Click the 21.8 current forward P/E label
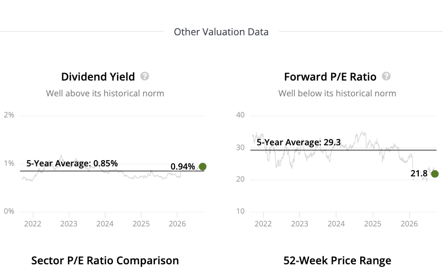443x268 pixels. point(419,173)
